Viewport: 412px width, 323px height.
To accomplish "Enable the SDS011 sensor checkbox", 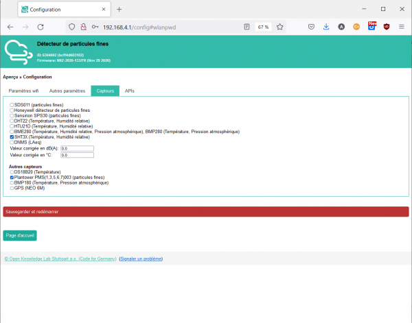I will [x=12, y=104].
